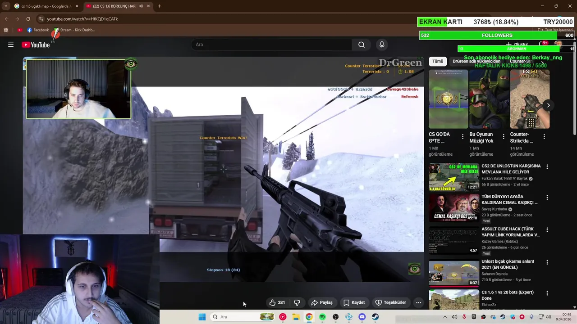Open File Explorer from the taskbar
577x324 pixels.
[296, 317]
